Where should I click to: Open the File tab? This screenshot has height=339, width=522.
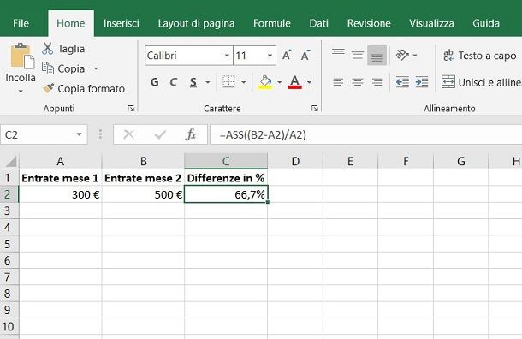tap(21, 23)
